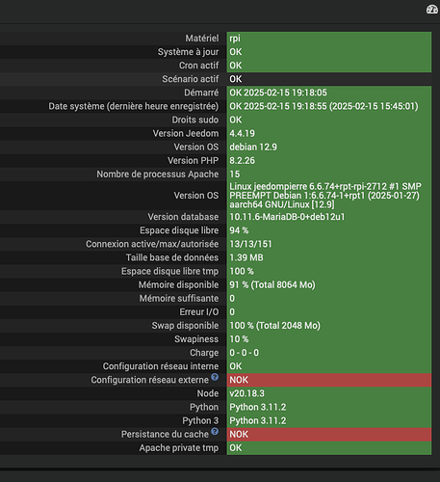Click the Démarré OK timestamp value
The image size is (440, 482).
tap(278, 93)
